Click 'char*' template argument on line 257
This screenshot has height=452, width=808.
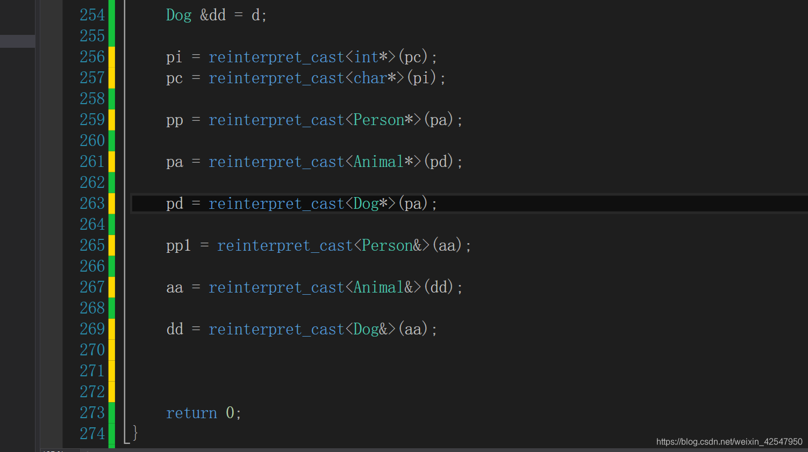click(x=375, y=78)
